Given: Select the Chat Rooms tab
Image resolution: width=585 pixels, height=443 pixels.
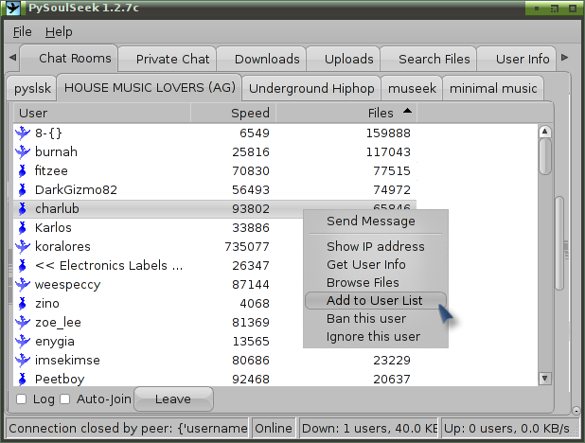Looking at the screenshot, I should pos(69,58).
